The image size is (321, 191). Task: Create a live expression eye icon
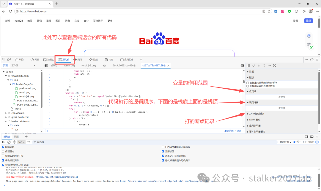[x=29, y=142]
